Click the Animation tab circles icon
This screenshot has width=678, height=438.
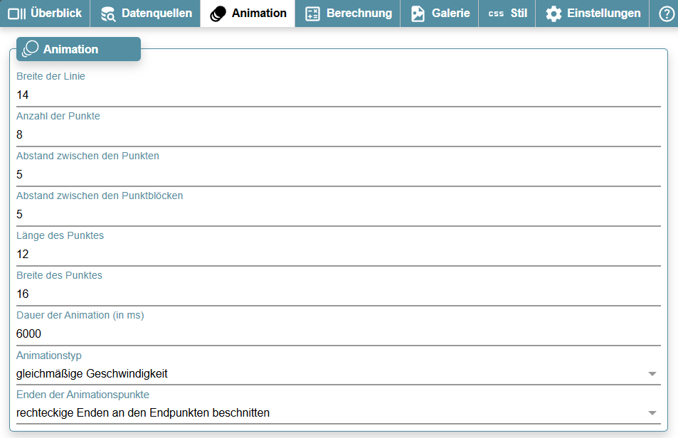tap(218, 14)
